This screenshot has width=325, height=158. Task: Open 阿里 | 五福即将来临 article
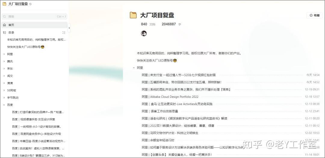(181, 82)
